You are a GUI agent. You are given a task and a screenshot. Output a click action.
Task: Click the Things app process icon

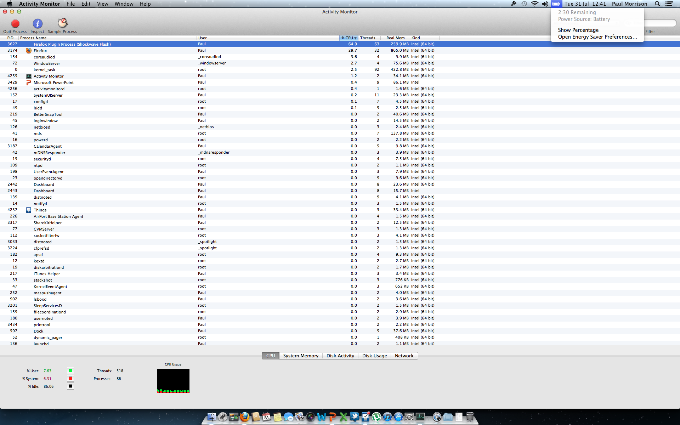click(29, 210)
